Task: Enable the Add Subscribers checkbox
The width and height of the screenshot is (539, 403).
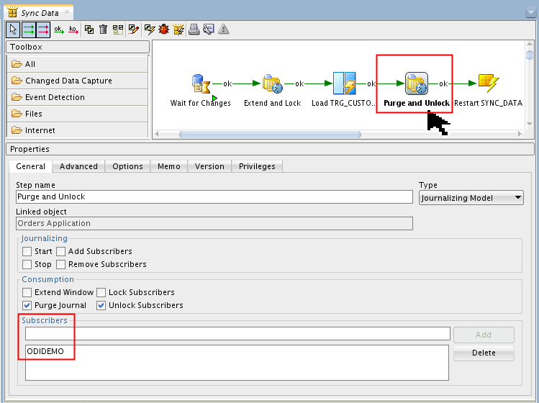Action: (61, 251)
